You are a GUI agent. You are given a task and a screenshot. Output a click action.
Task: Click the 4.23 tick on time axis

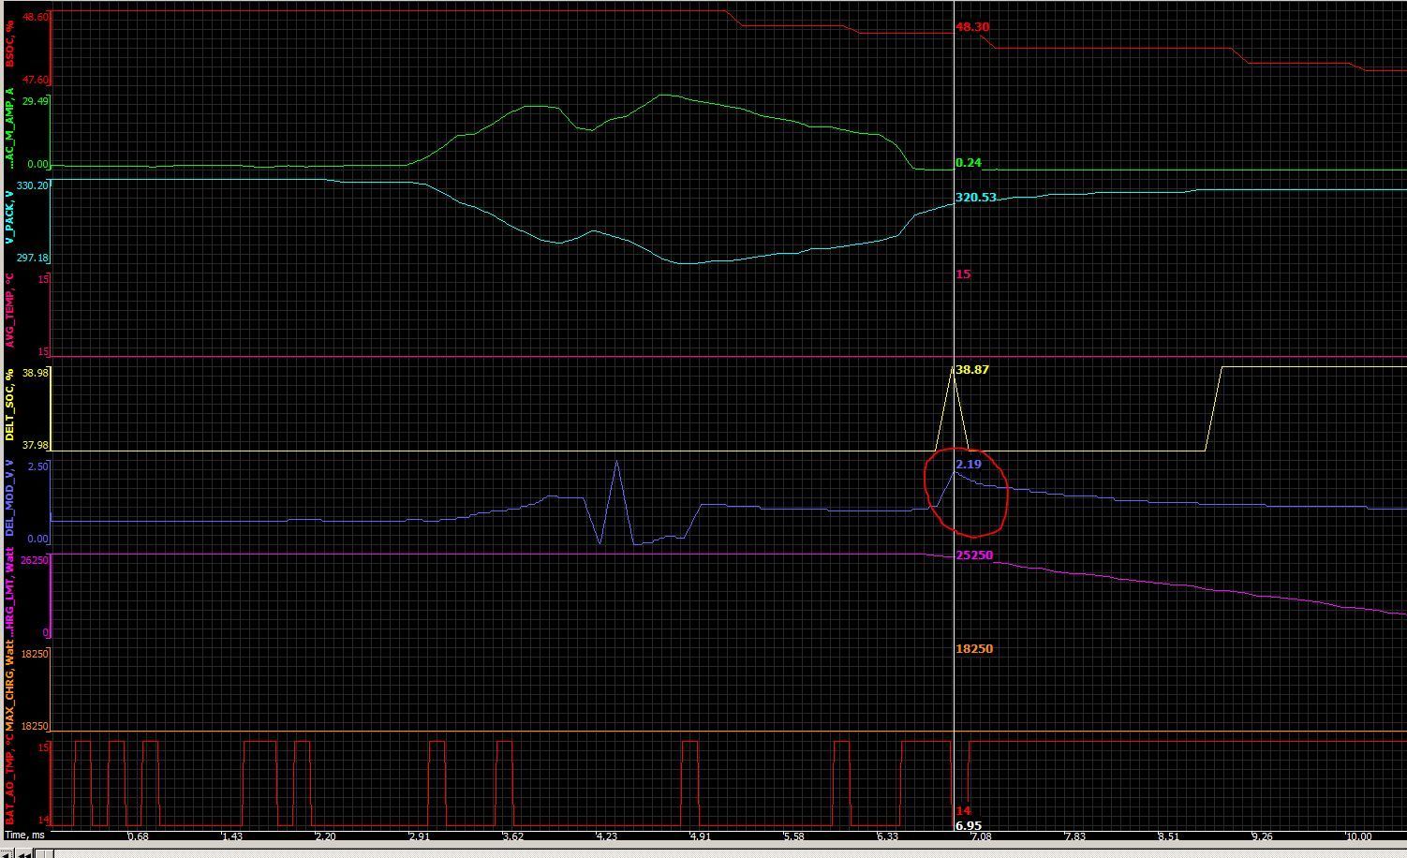(607, 836)
